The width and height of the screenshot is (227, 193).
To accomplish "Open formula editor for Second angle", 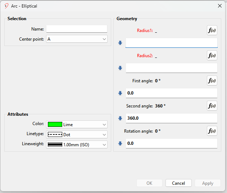I will (212, 106).
